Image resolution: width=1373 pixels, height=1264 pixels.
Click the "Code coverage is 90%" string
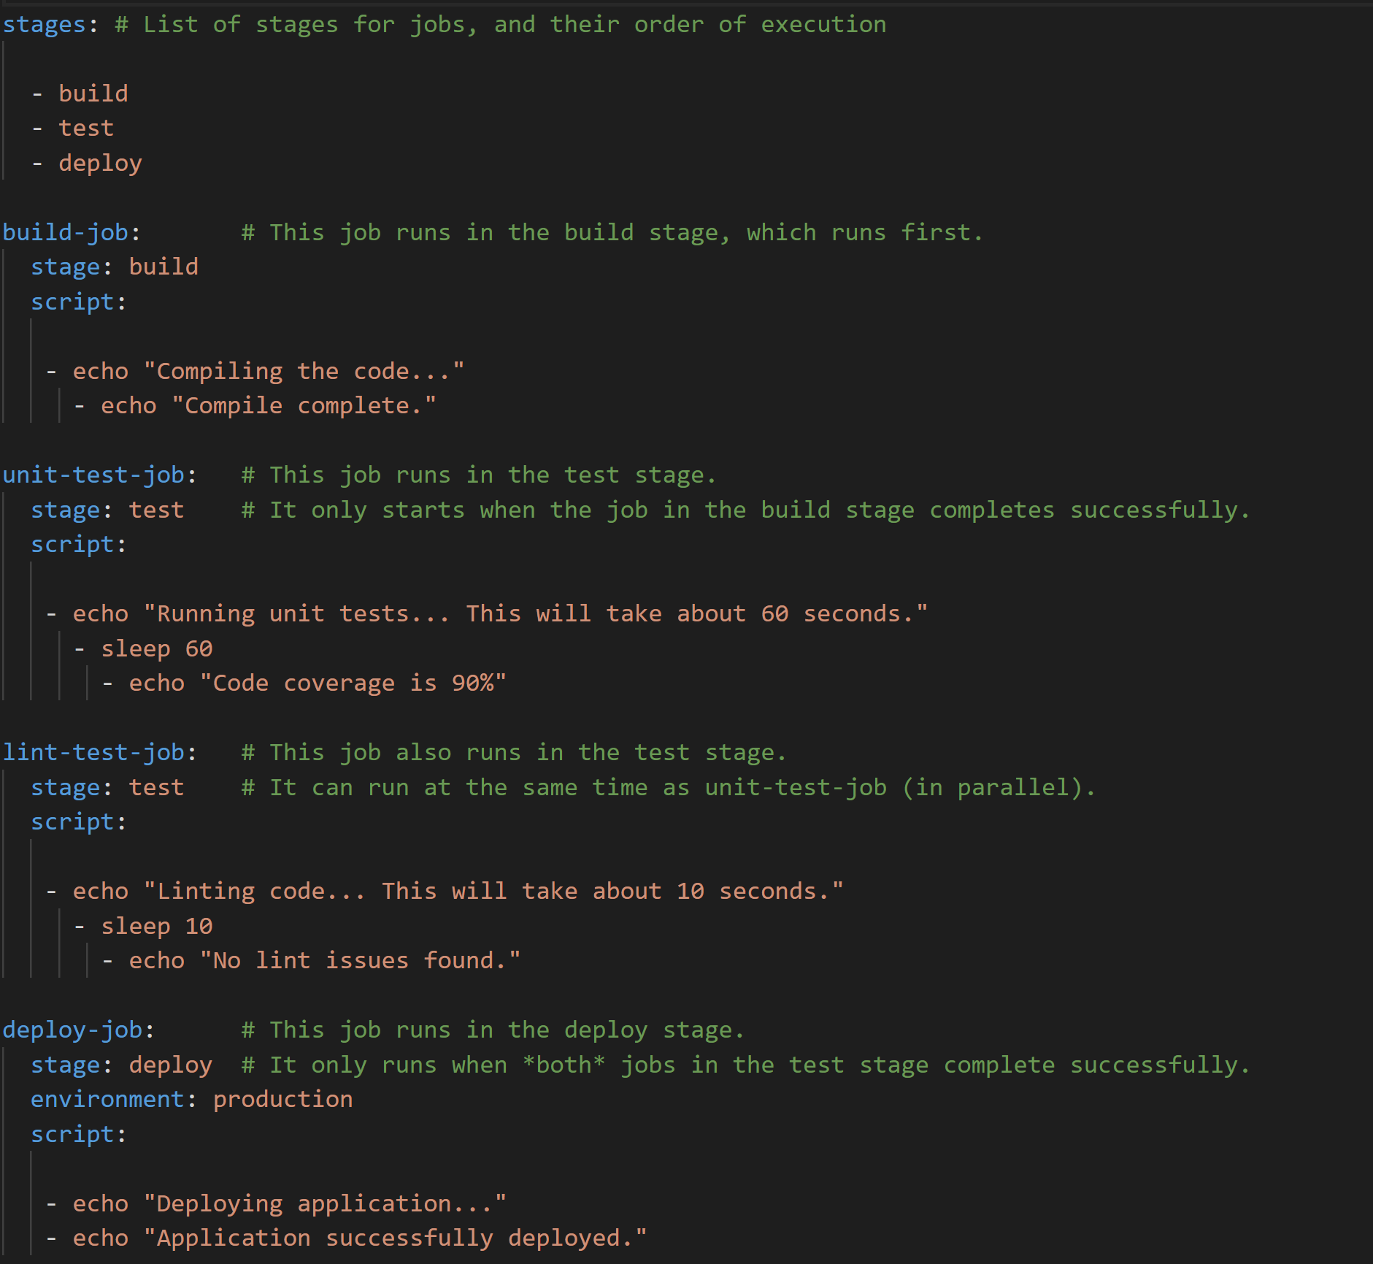point(353,683)
